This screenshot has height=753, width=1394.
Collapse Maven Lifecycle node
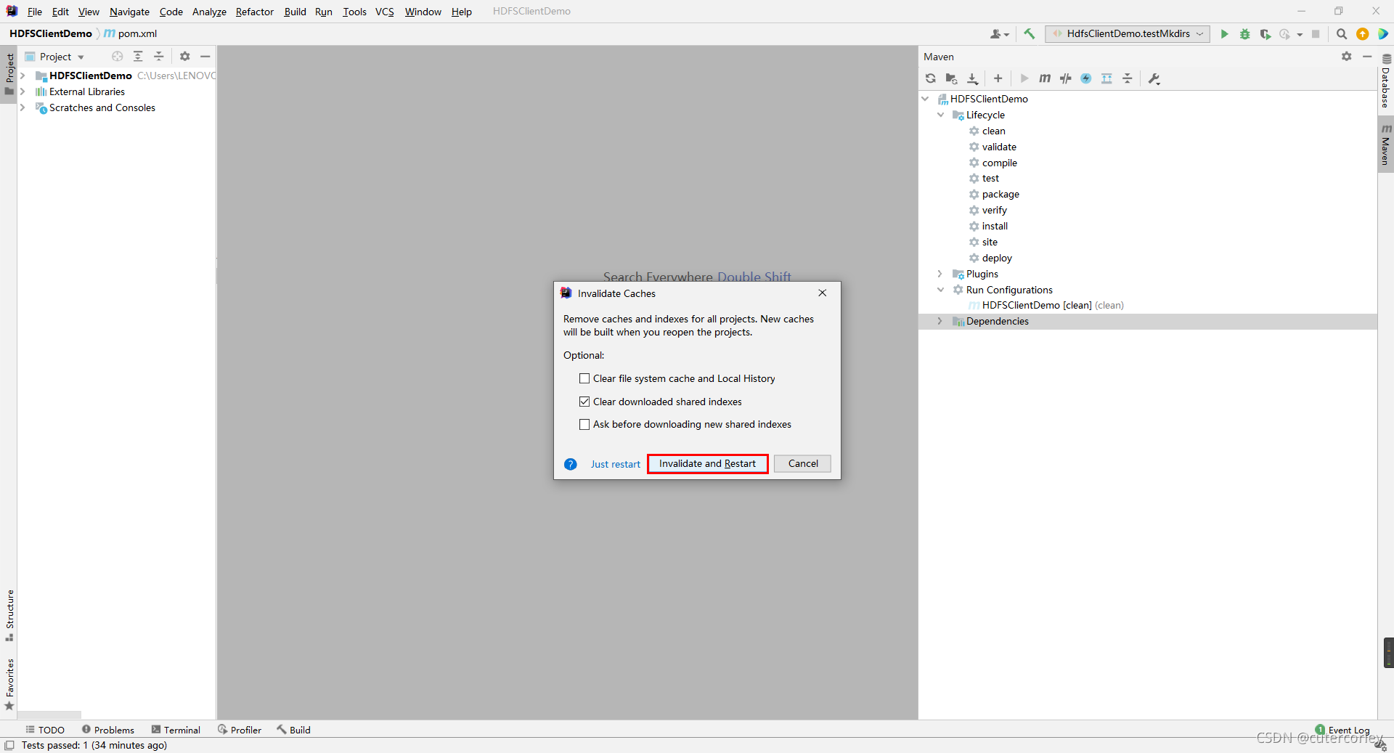point(941,115)
